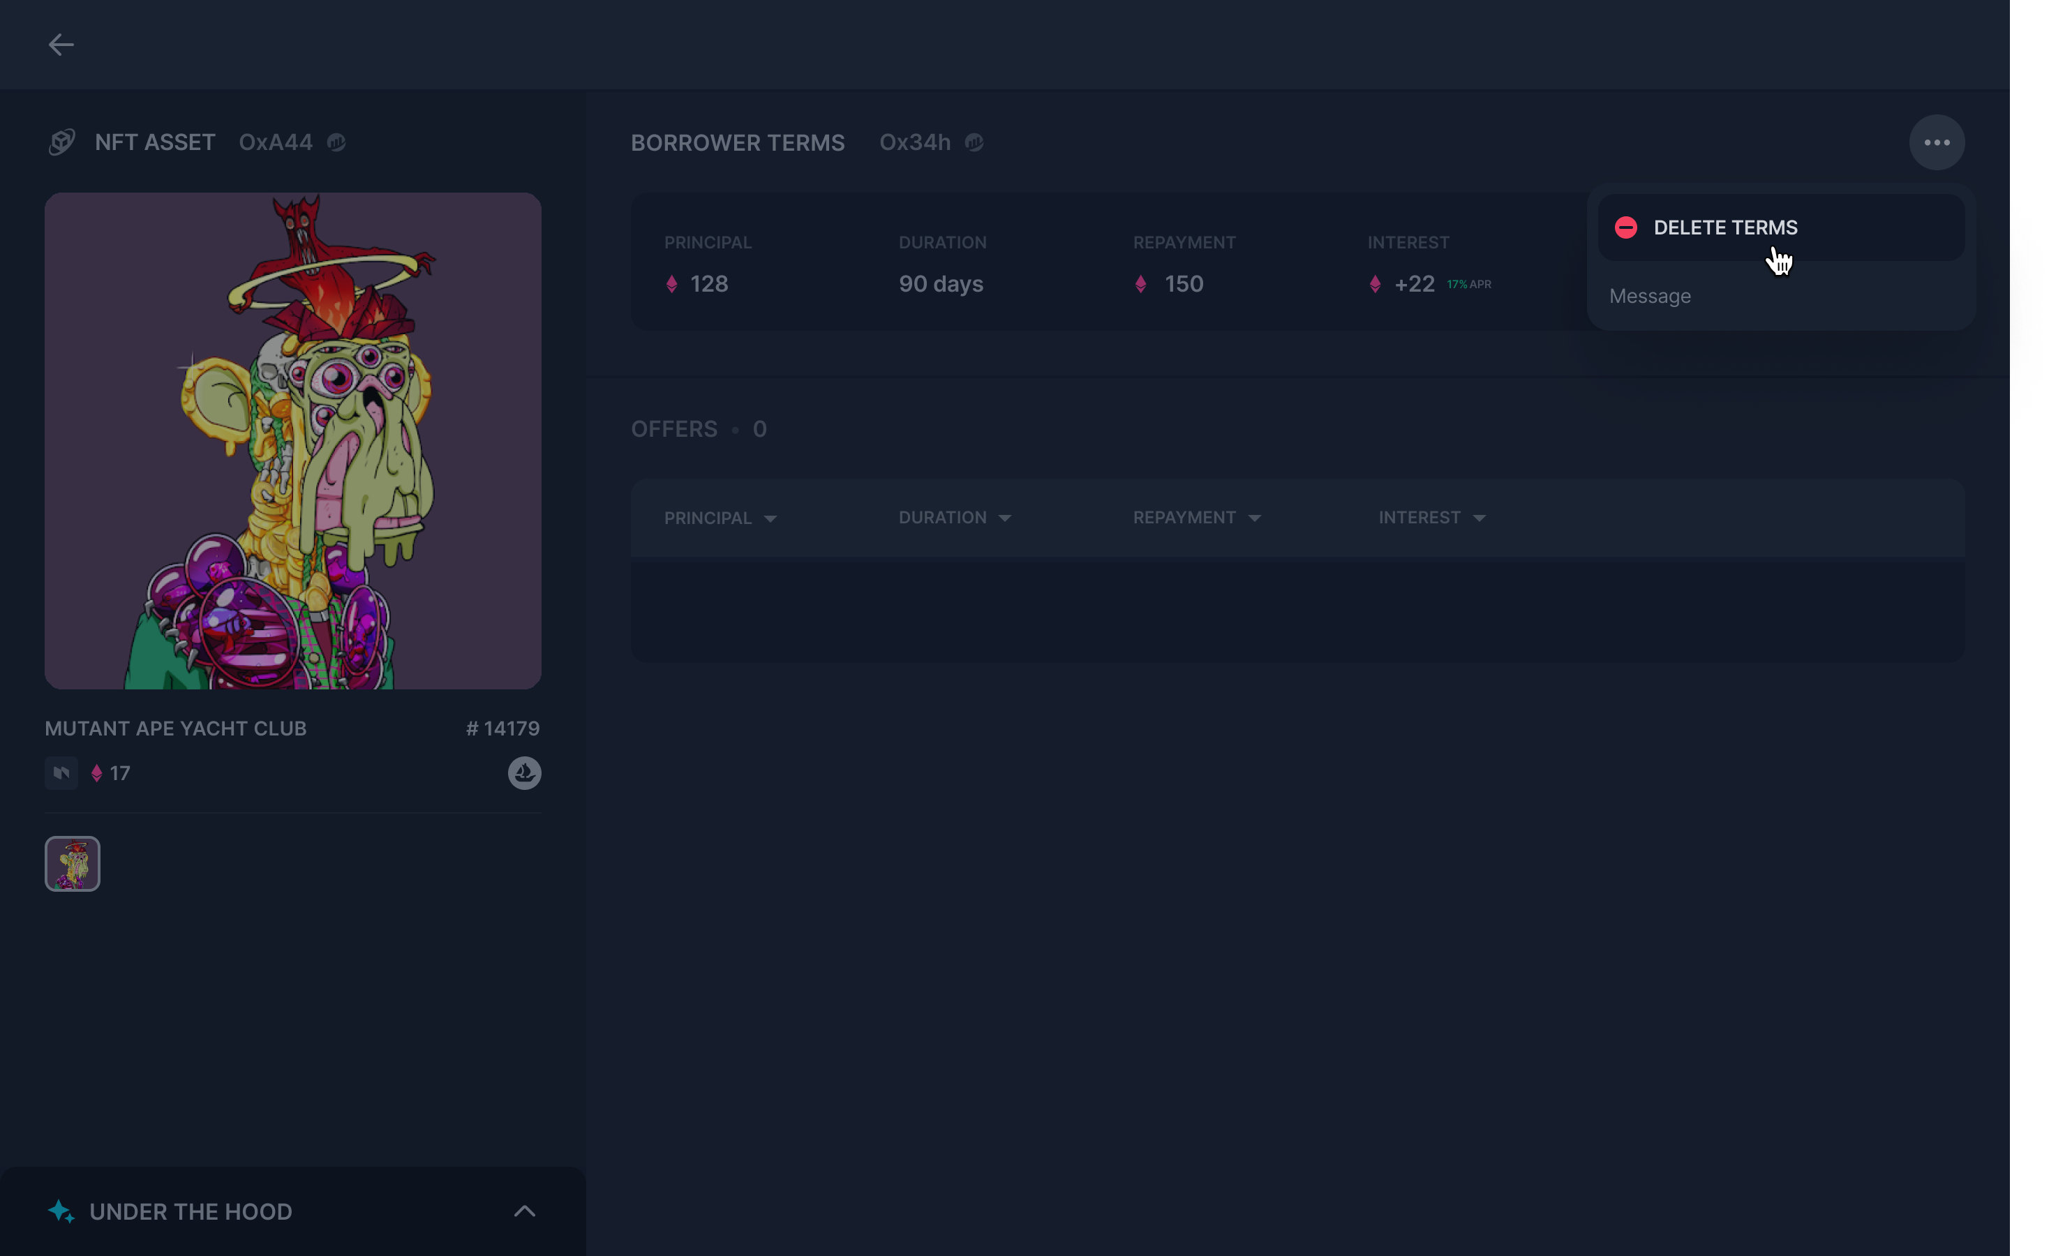Screen dimensions: 2049x1256
Task: Sort offers by Repayment column
Action: click(1197, 518)
